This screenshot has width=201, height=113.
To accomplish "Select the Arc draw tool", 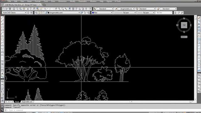I will click(x=2, y=33).
